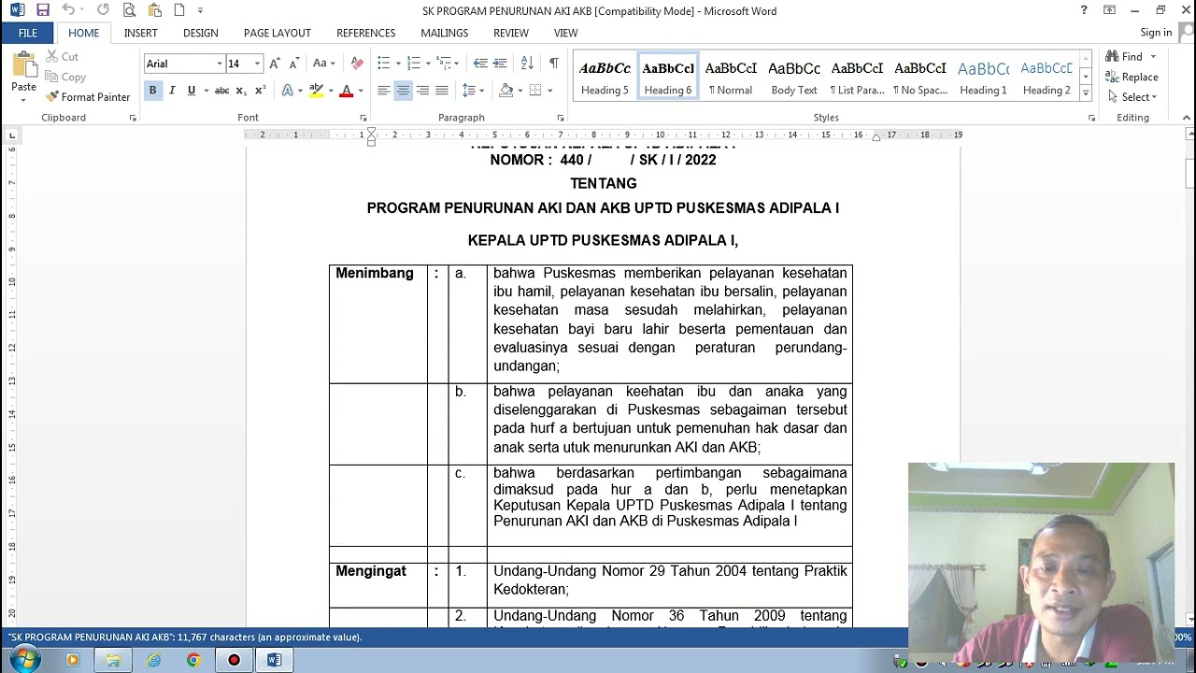Switch to the INSERT tab
1196x673 pixels.
click(x=140, y=33)
